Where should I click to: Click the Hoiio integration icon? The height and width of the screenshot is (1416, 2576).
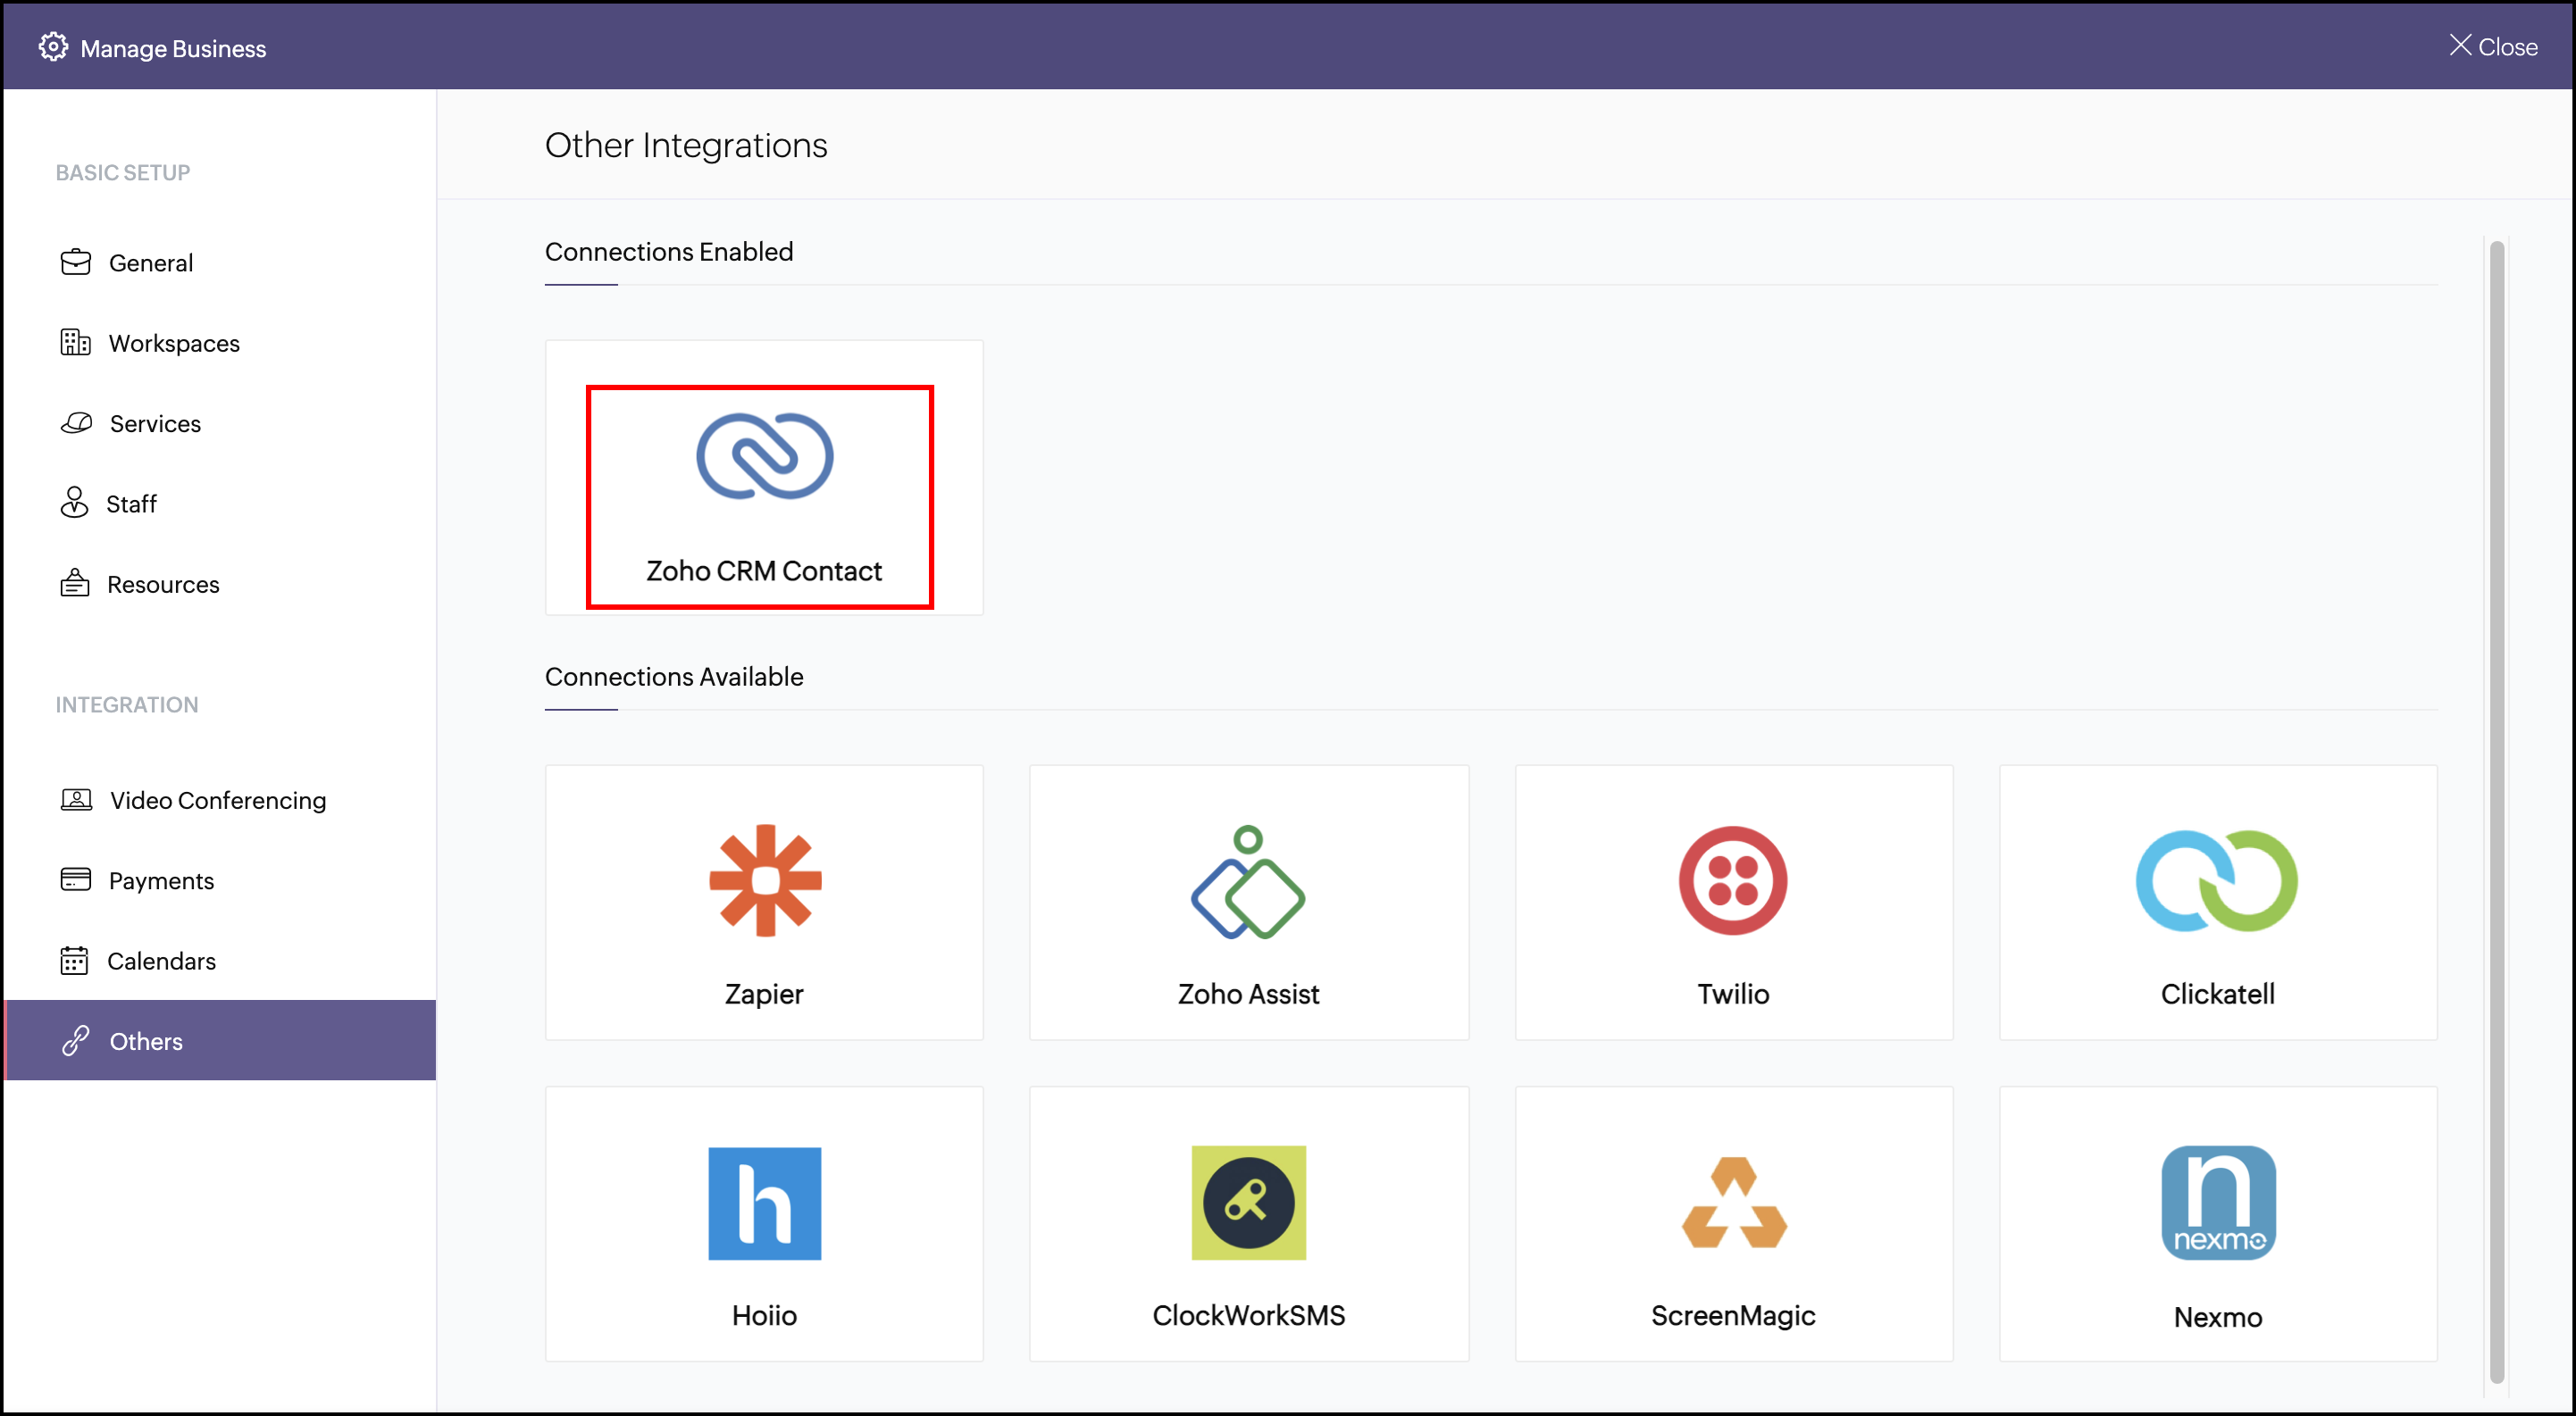coord(765,1204)
